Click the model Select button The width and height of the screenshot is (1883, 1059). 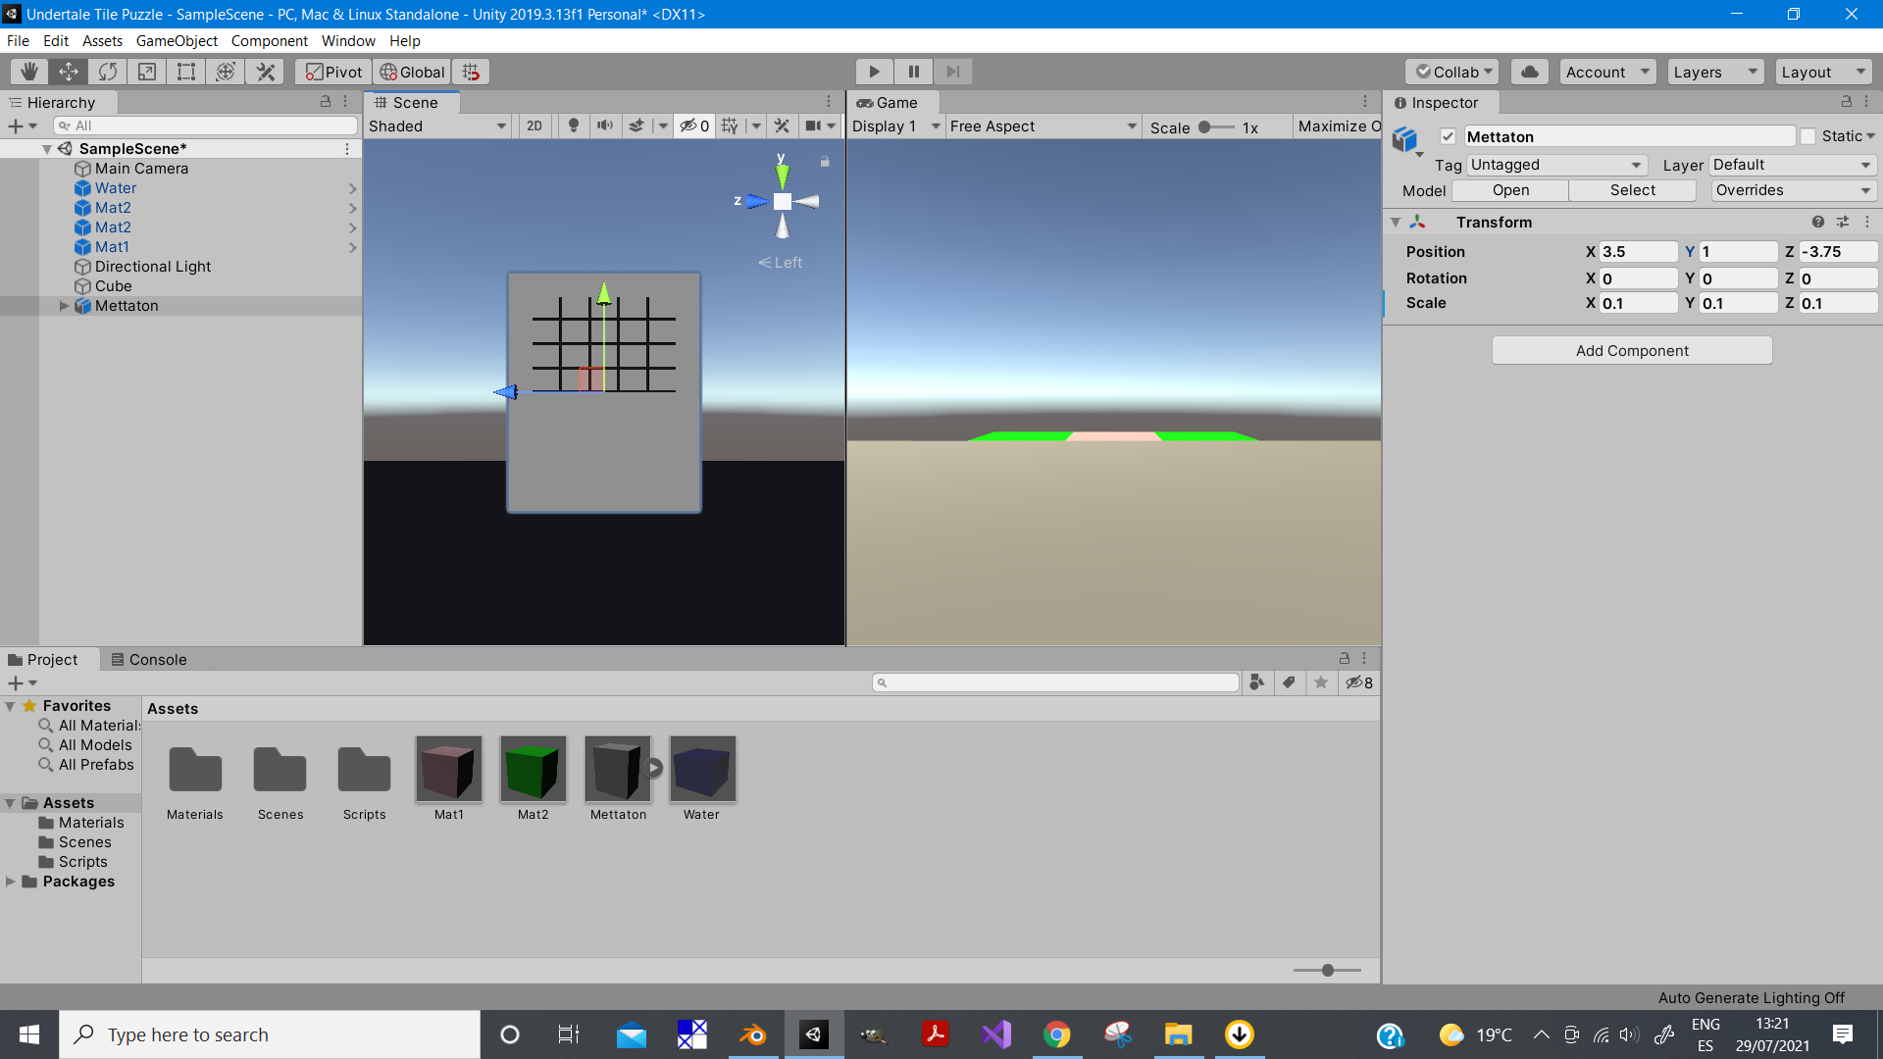[1632, 190]
